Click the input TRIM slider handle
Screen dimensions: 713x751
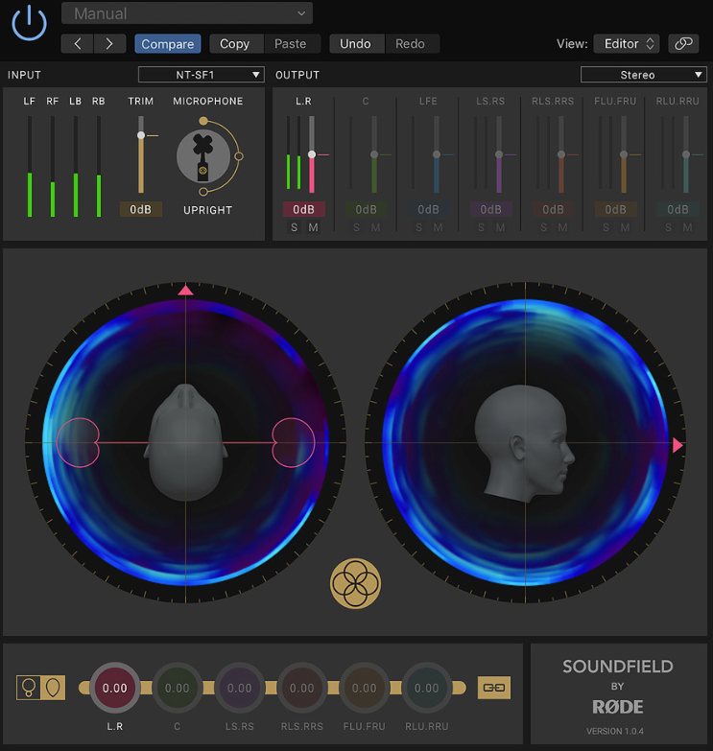coord(141,136)
